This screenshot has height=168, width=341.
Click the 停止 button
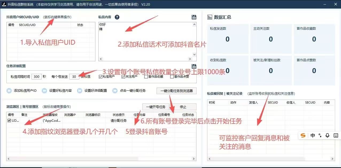tap(183, 107)
